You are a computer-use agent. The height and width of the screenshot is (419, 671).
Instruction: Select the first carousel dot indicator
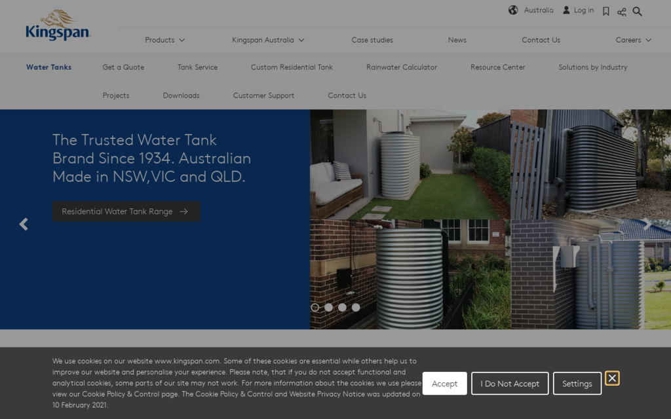[315, 307]
